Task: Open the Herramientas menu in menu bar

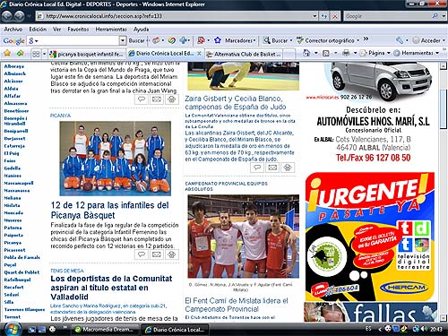Action: tap(111, 30)
